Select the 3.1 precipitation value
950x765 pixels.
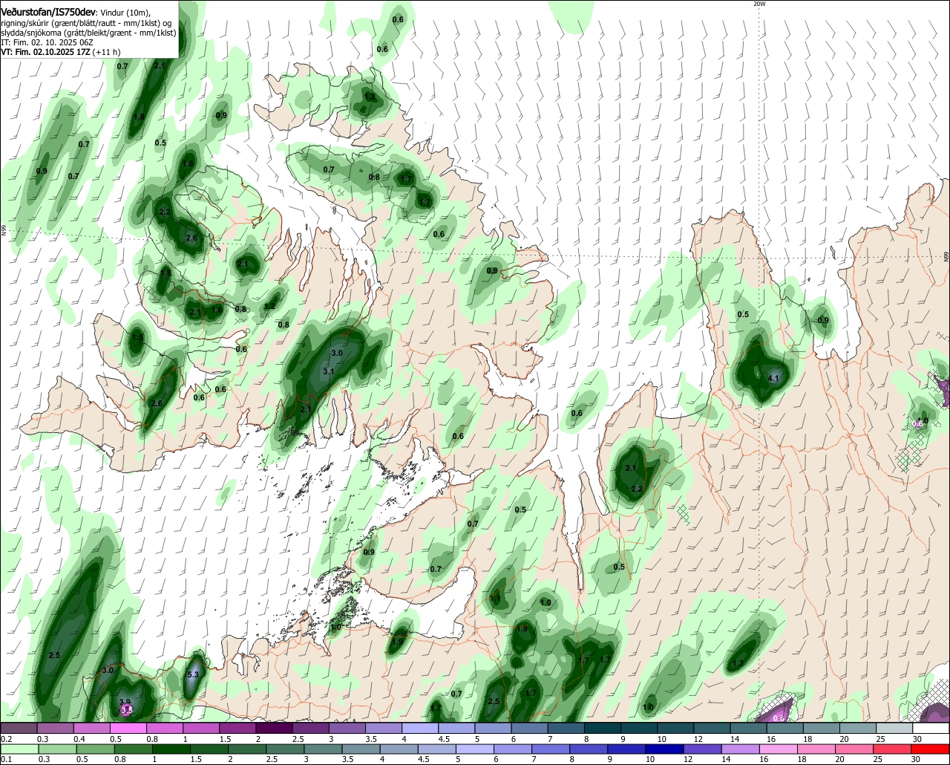[329, 371]
